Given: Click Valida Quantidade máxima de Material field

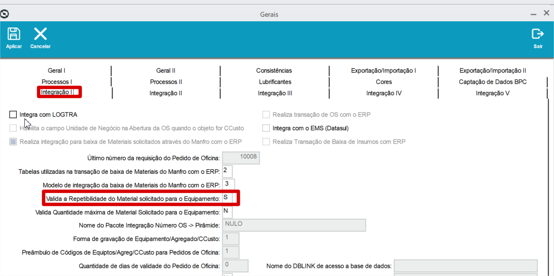Looking at the screenshot, I should (227, 211).
